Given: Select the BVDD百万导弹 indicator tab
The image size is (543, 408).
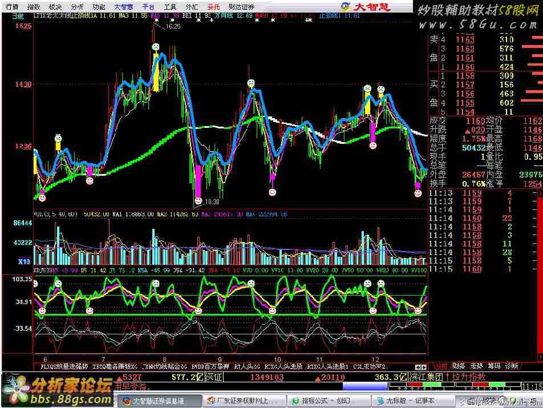Looking at the screenshot, I should (x=210, y=366).
